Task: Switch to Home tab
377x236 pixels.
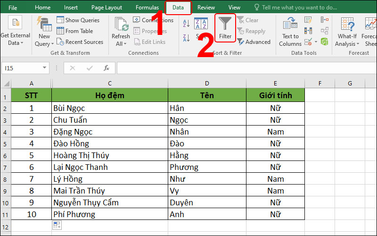Action: [42, 8]
